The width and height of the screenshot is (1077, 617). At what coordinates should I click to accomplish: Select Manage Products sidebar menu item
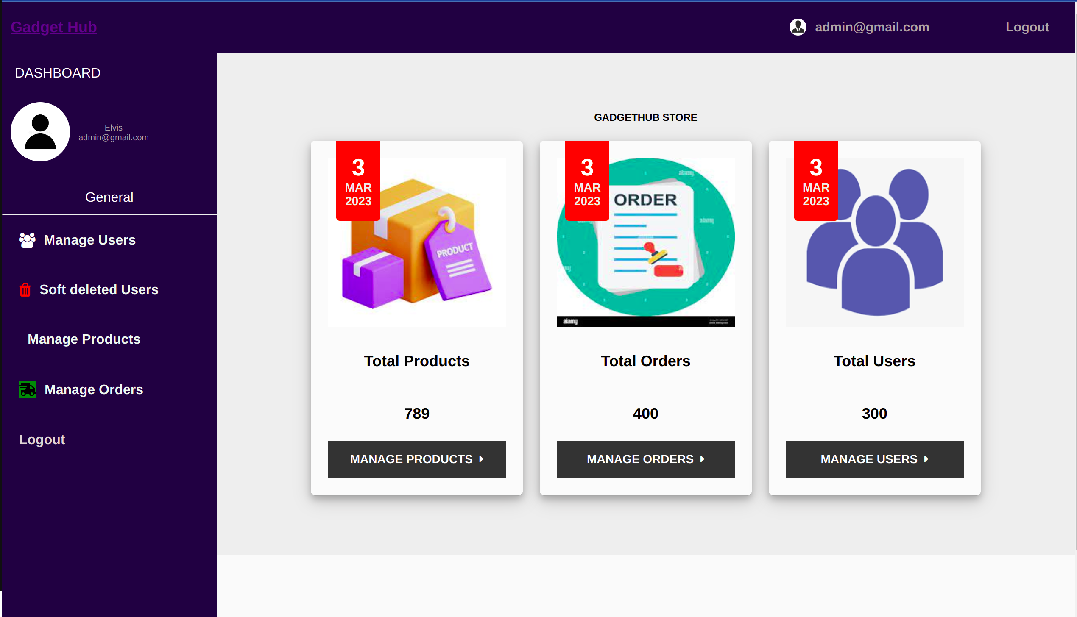[84, 339]
